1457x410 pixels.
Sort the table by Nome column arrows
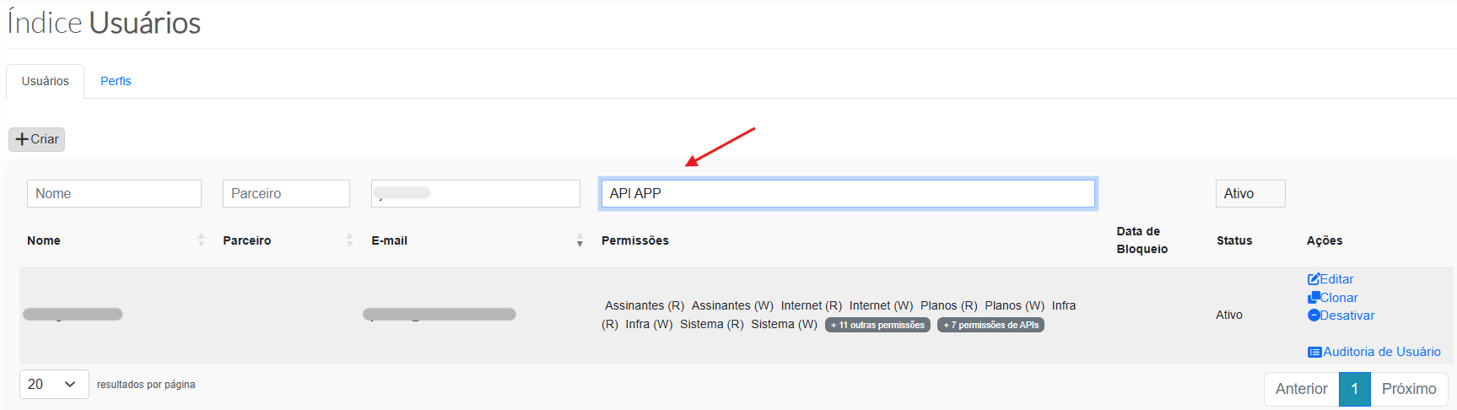coord(201,240)
